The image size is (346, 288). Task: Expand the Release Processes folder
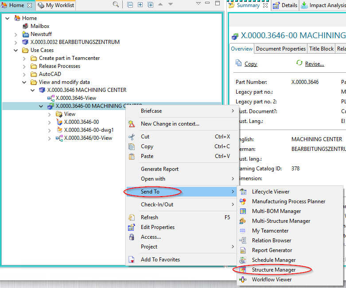[25, 66]
